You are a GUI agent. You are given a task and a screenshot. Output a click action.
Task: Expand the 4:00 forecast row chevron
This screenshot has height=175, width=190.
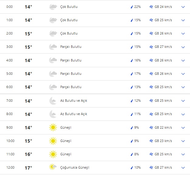click(183, 60)
